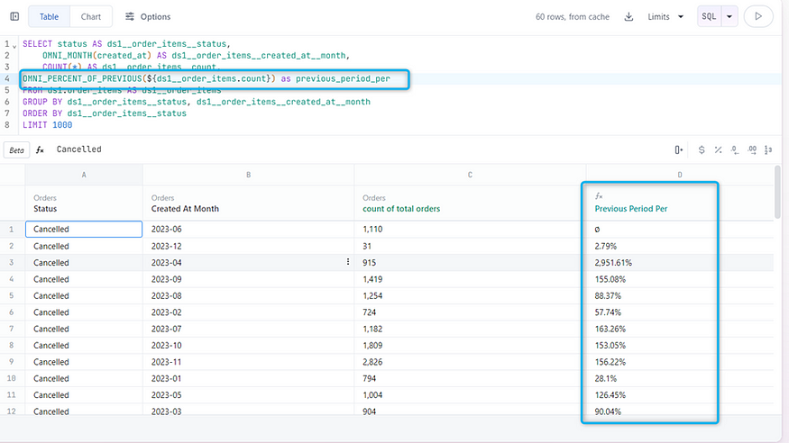
Task: Click the Previous Period Per header
Action: coord(680,203)
